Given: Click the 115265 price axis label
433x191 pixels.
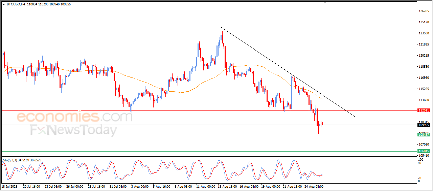Looking at the screenshot, I should pos(424,89).
